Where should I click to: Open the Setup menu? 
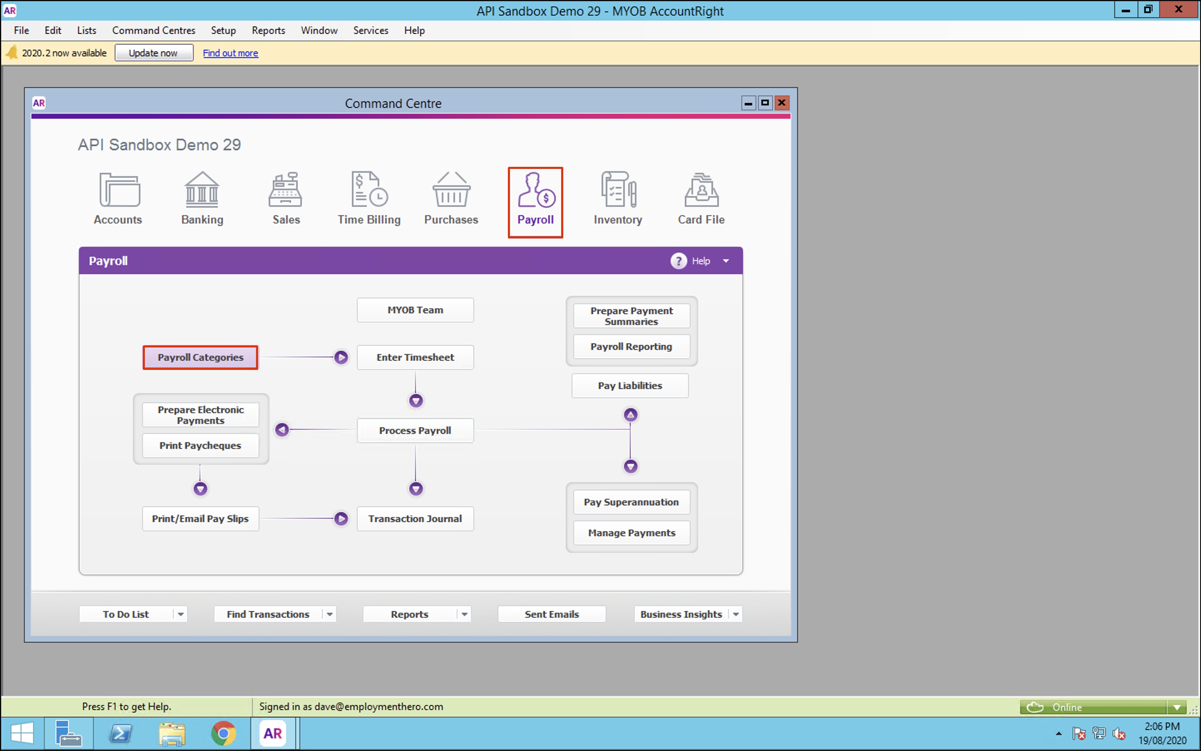pyautogui.click(x=223, y=30)
